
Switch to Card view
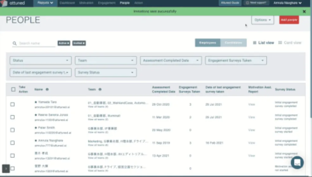click(289, 43)
